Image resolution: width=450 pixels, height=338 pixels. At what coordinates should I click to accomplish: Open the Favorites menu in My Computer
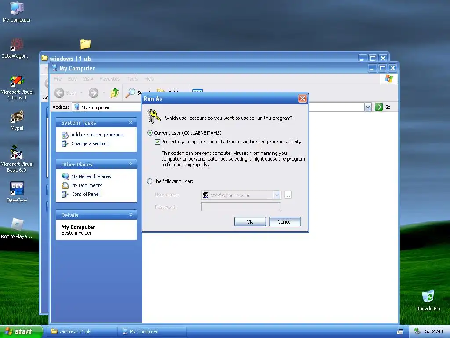(109, 79)
